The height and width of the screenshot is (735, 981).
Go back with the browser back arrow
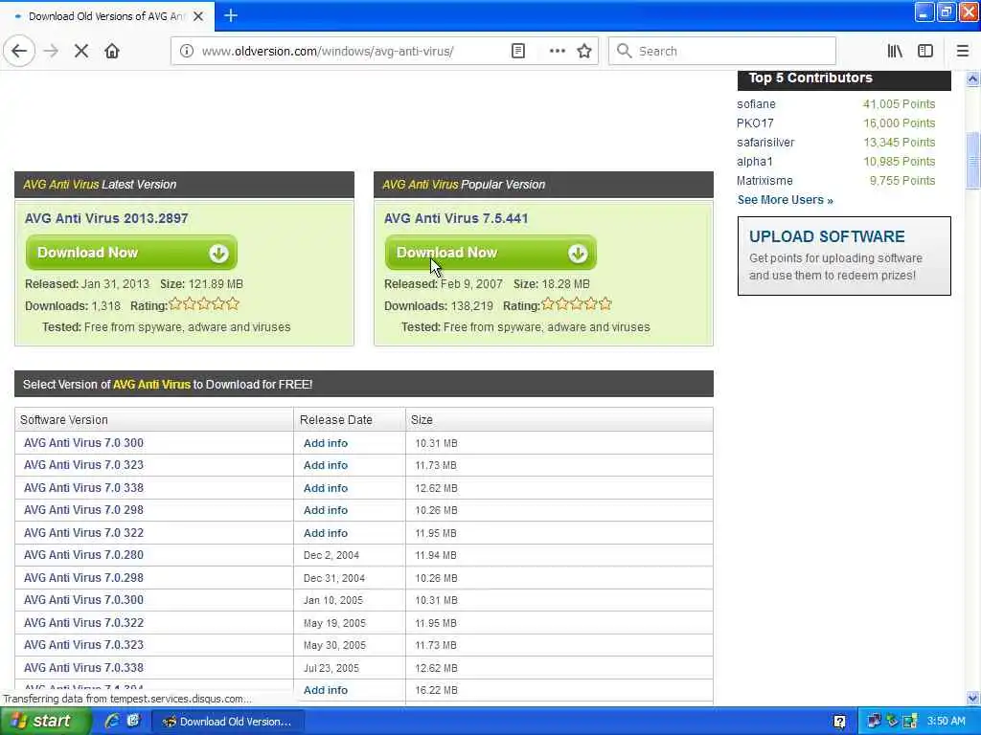pyautogui.click(x=19, y=51)
